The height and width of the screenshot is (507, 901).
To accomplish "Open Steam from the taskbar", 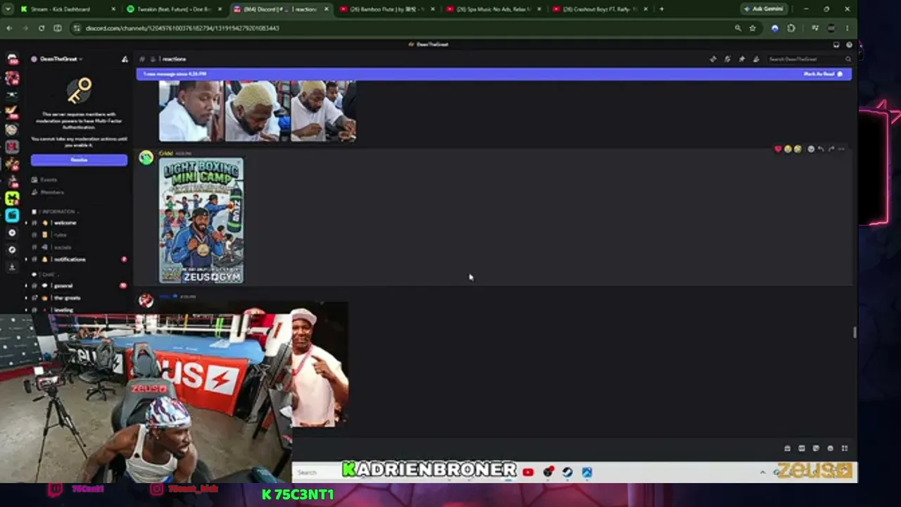I will pyautogui.click(x=567, y=472).
